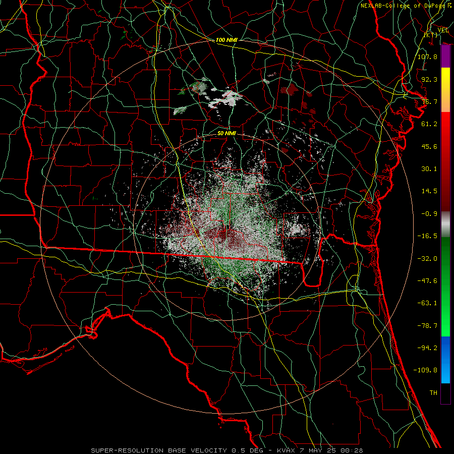Select the 30.1 velocity scale value
Viewport: 454px width, 454px height.
[429, 169]
